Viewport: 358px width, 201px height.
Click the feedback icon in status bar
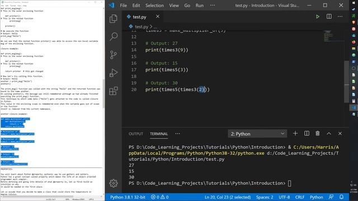coord(331,197)
